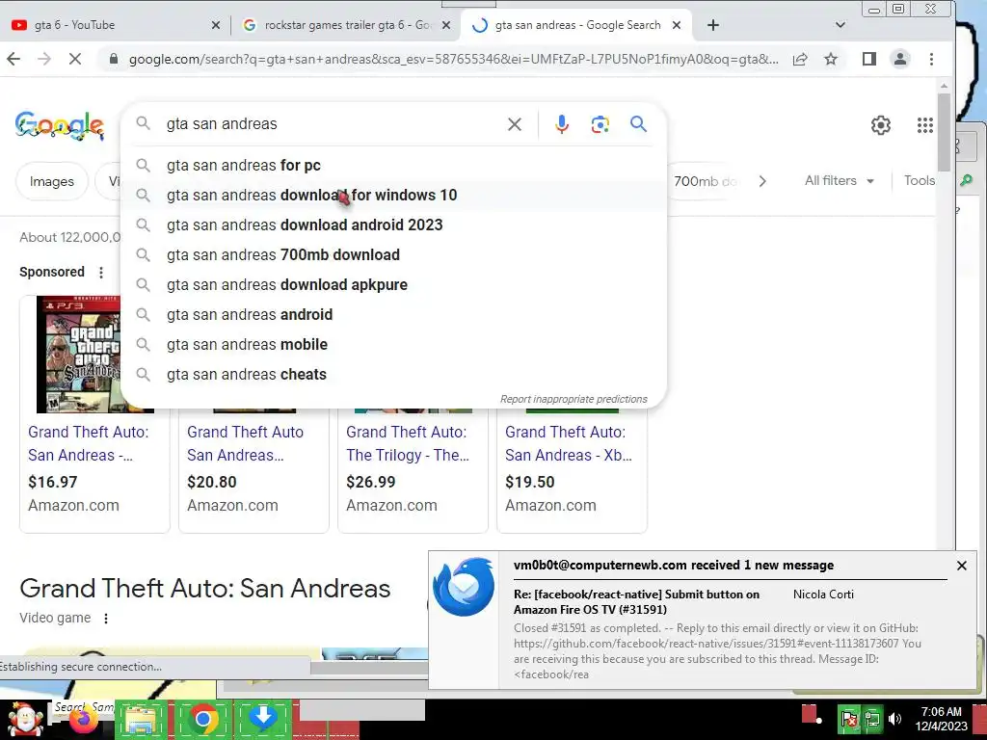Viewport: 987px width, 740px height.
Task: Open the Thunderbird notification message subject
Action: (x=636, y=601)
